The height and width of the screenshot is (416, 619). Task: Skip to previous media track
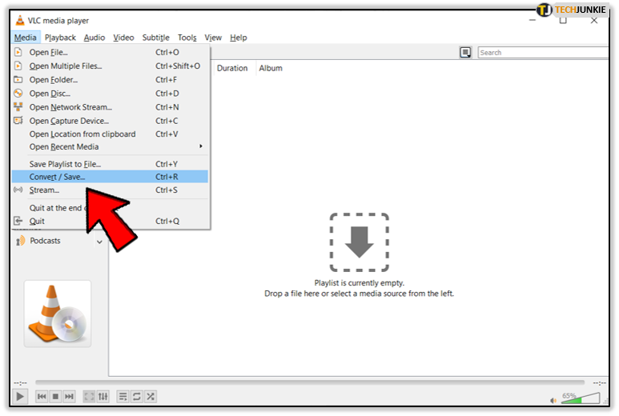(42, 397)
